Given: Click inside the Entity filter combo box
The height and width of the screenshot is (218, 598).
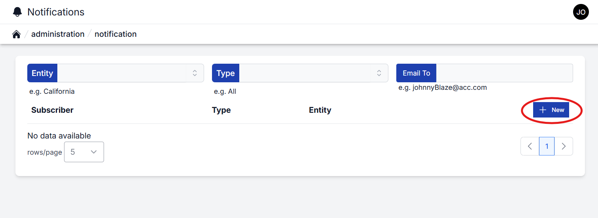Looking at the screenshot, I should (x=121, y=73).
